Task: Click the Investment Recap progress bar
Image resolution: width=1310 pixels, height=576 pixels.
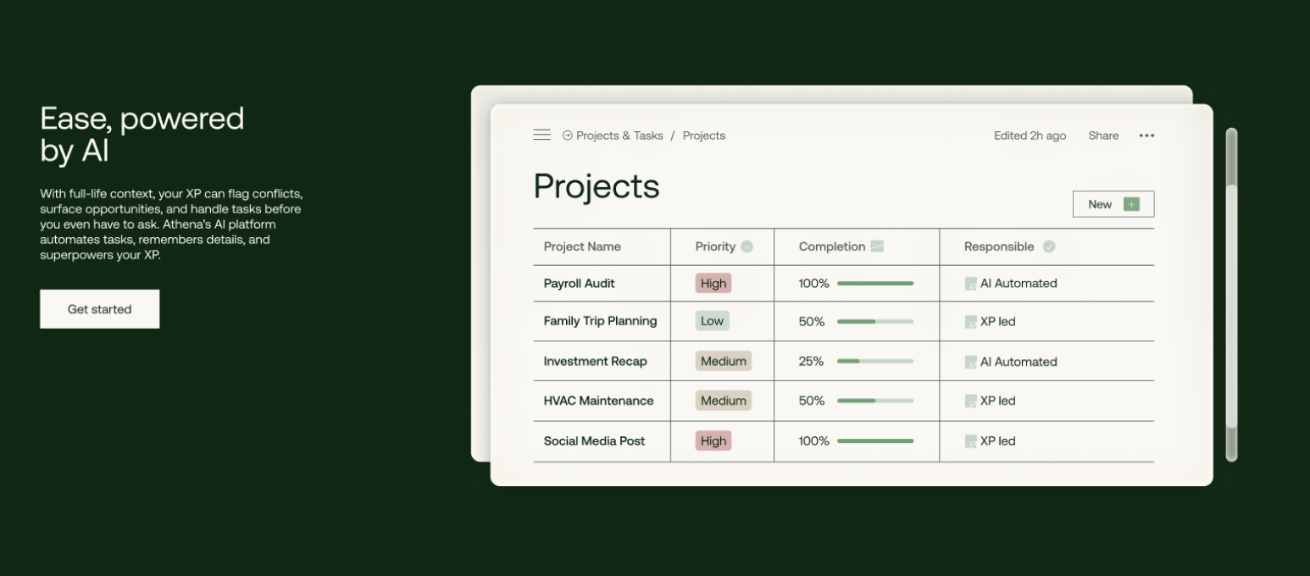Action: point(875,361)
